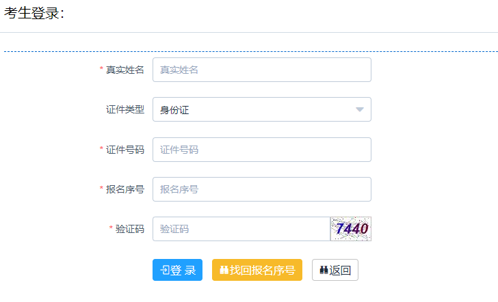This screenshot has width=498, height=302.
Task: Click the 证件号码 label text
Action: (x=125, y=150)
